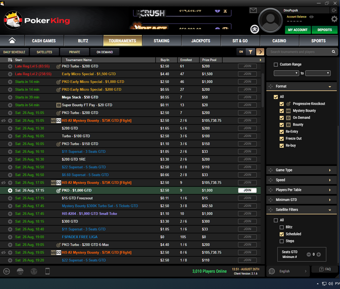Open the Casino tab

coord(279,41)
